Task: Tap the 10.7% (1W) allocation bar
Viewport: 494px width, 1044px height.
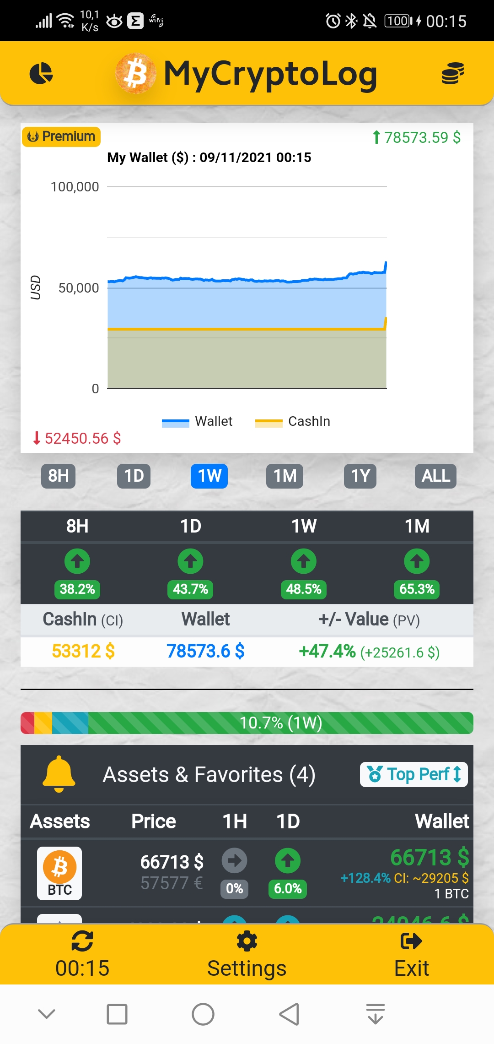Action: (247, 723)
